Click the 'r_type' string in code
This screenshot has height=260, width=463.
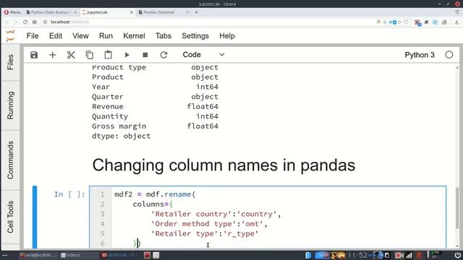click(241, 234)
